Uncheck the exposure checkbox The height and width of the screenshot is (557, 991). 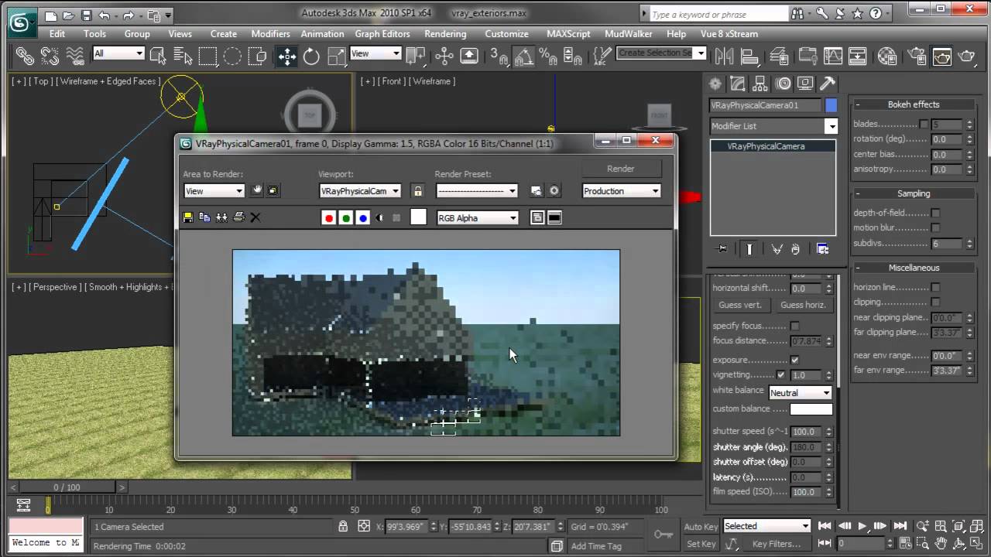(x=794, y=360)
